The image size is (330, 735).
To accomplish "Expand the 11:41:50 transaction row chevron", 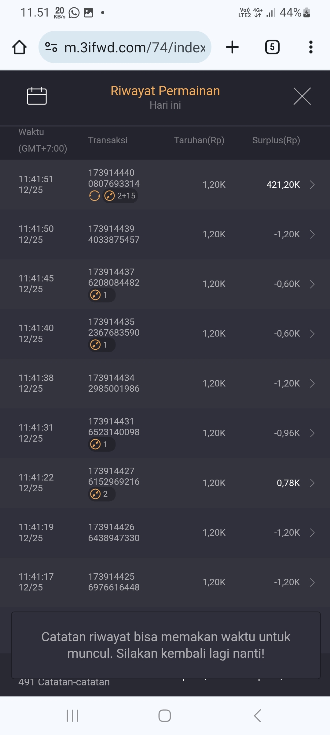I will (x=312, y=234).
